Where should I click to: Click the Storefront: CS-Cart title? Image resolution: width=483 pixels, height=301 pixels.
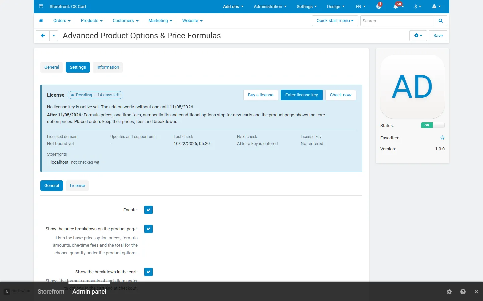pos(68,6)
